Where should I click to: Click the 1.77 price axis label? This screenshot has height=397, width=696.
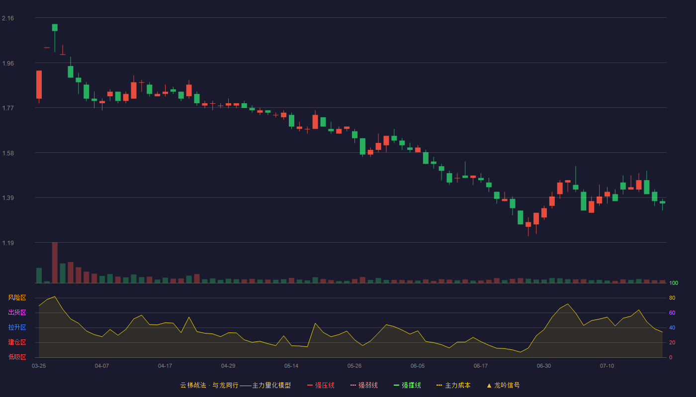point(8,108)
